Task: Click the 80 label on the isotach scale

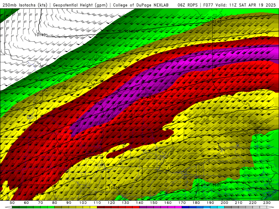Action: point(55,203)
